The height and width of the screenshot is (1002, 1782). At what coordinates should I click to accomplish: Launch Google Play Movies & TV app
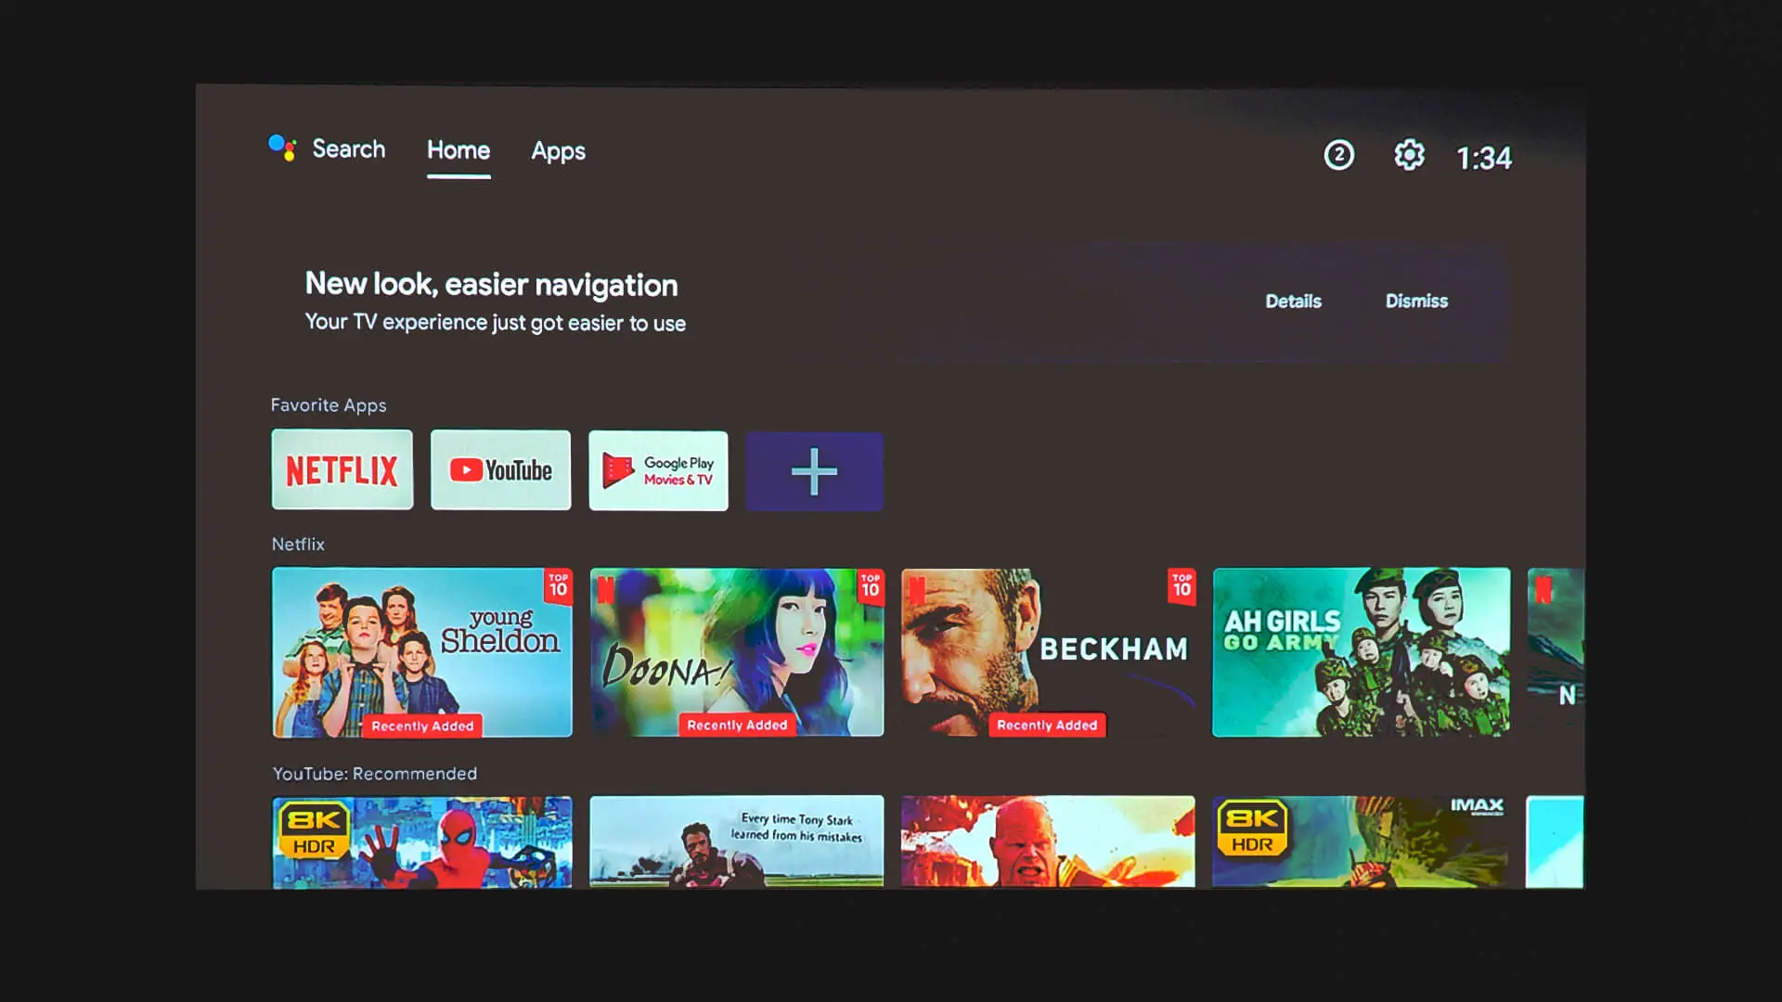pos(658,470)
